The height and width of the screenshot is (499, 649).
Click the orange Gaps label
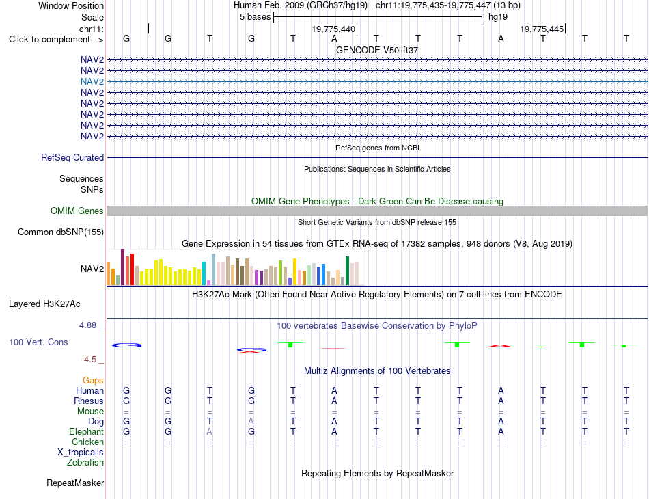coord(93,380)
